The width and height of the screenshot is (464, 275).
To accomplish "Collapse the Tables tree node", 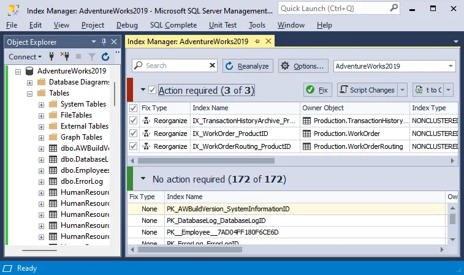I will [x=29, y=94].
